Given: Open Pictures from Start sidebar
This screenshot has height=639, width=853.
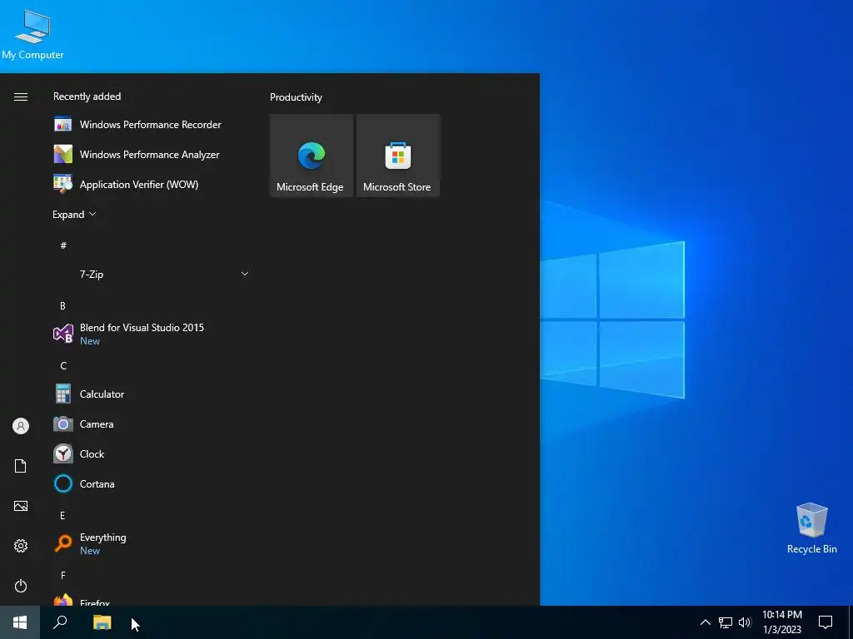Looking at the screenshot, I should coord(21,506).
